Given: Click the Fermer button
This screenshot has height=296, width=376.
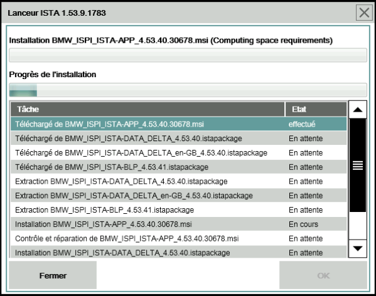Looking at the screenshot, I should [x=53, y=275].
